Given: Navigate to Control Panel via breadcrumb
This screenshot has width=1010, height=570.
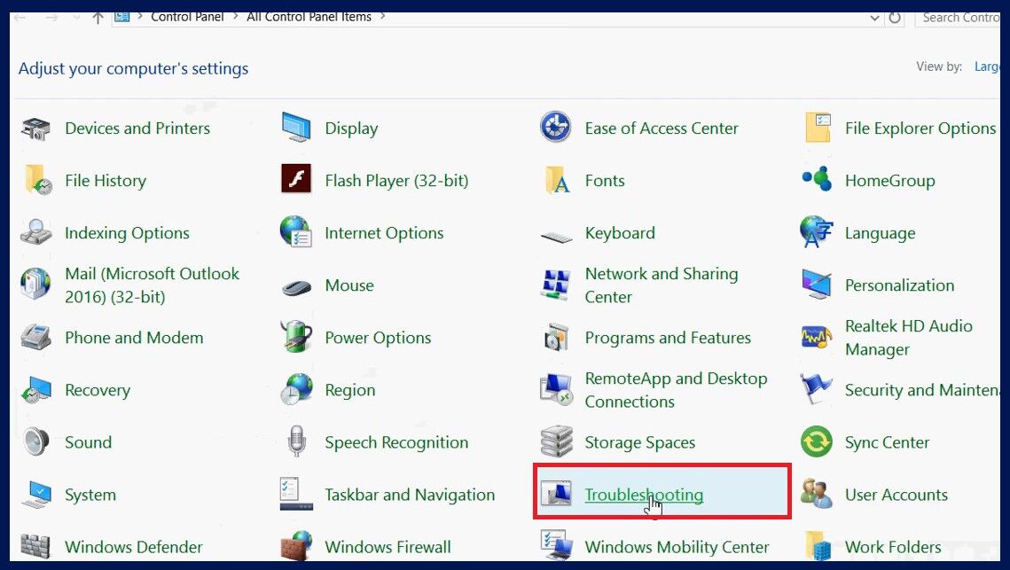Looking at the screenshot, I should click(x=187, y=16).
